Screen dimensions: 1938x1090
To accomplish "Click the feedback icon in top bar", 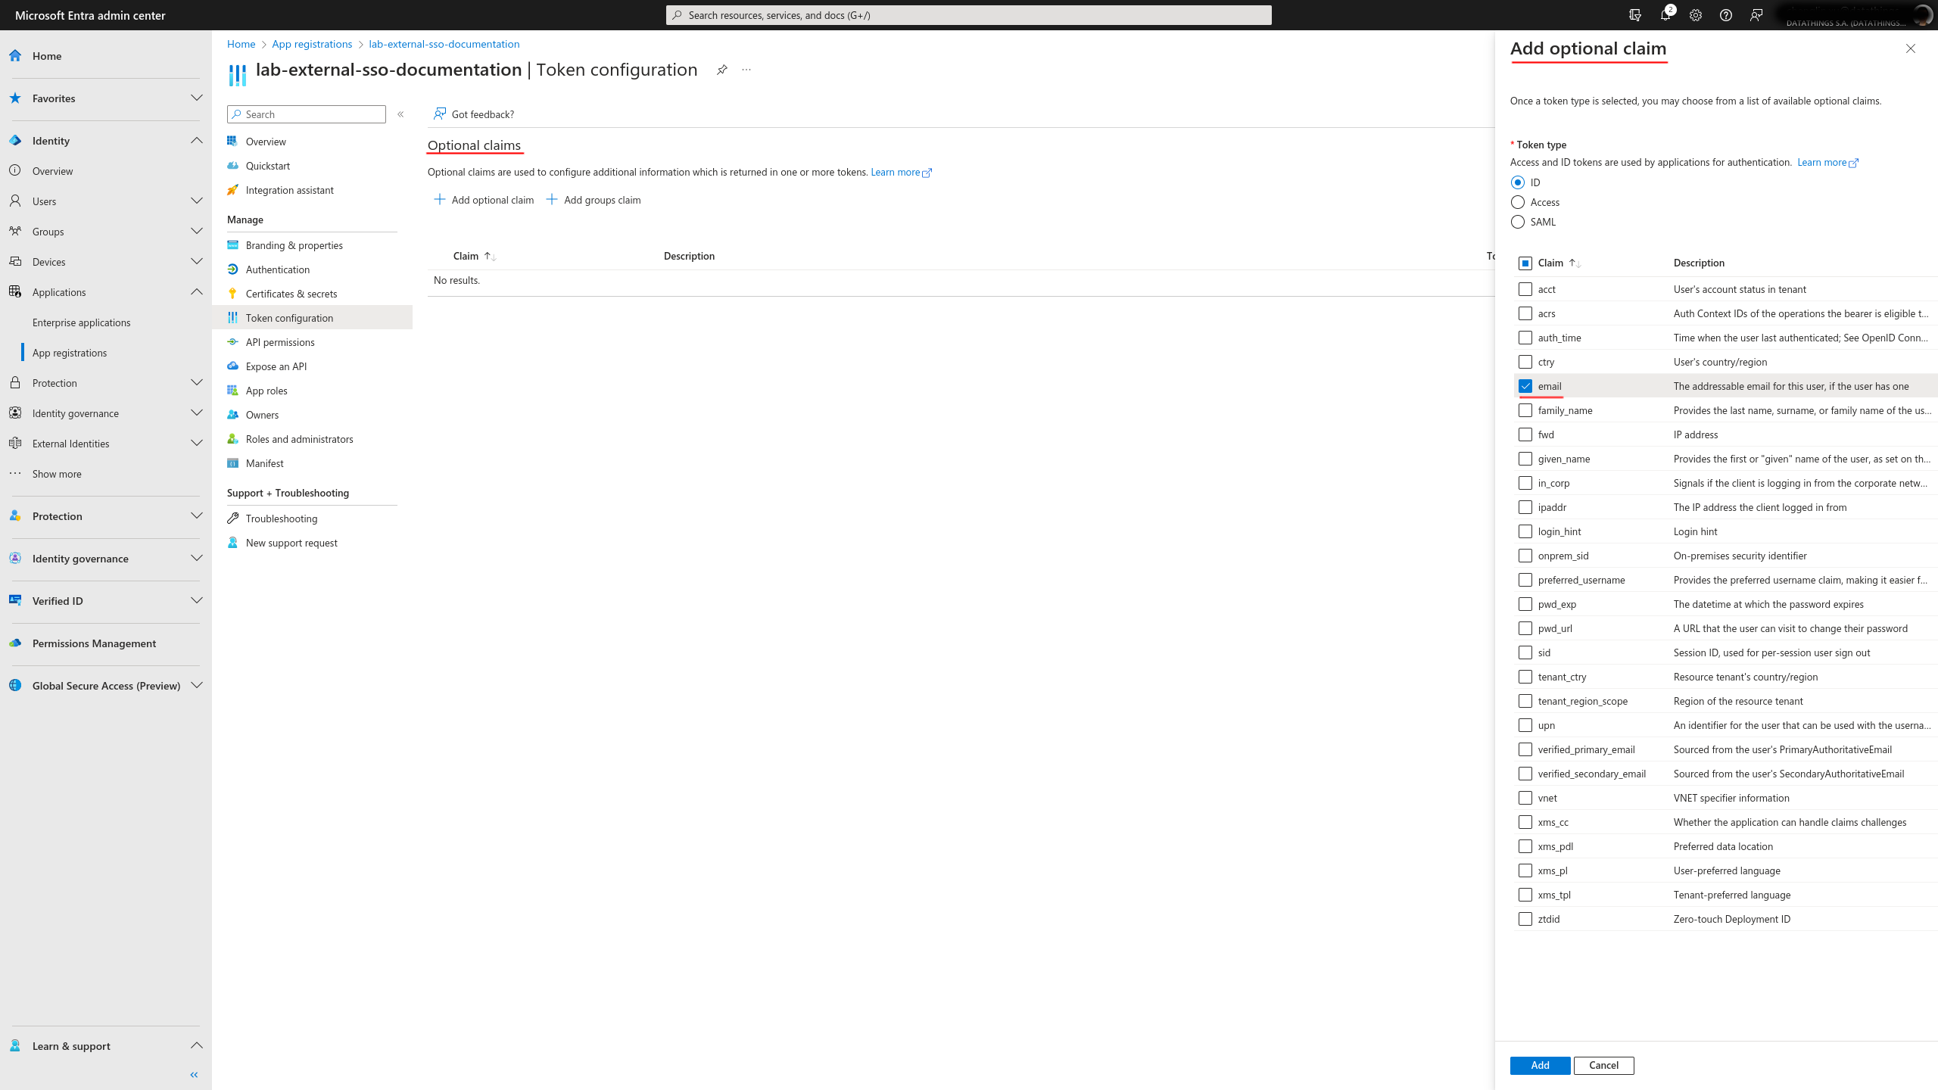I will (1756, 15).
